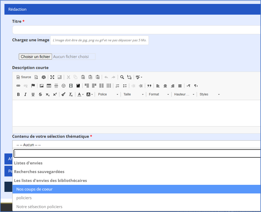Select 'Nos coups de coeur' option
The image size is (261, 212).
pos(137,189)
